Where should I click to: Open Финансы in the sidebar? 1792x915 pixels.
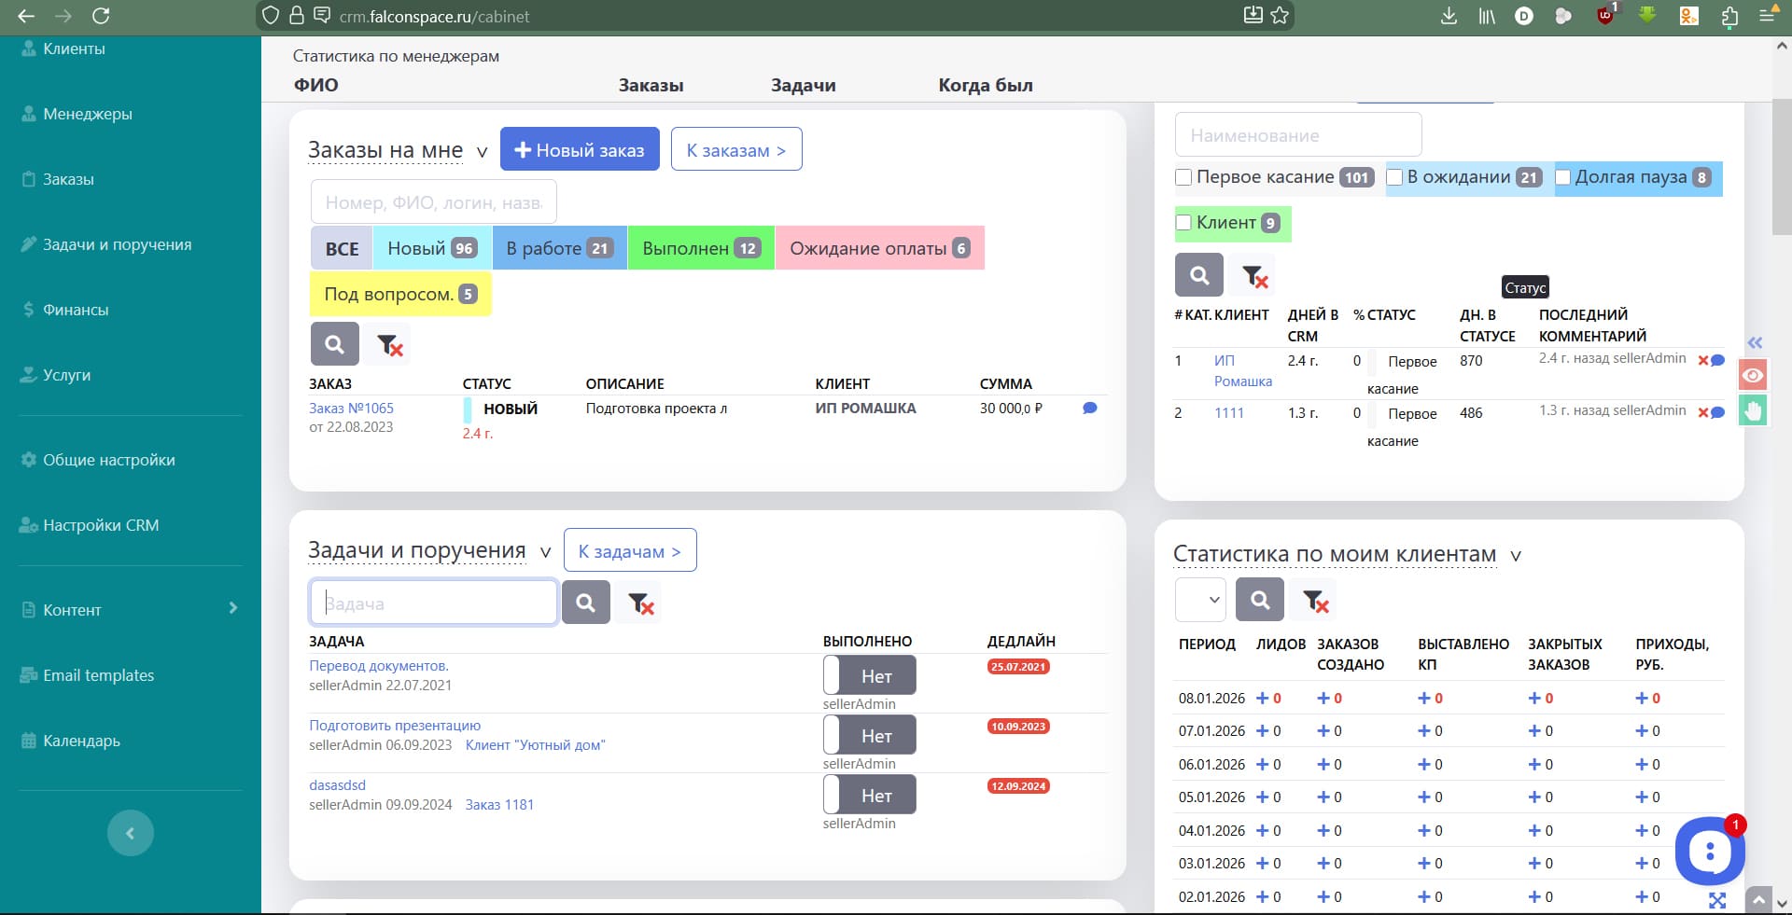point(75,310)
